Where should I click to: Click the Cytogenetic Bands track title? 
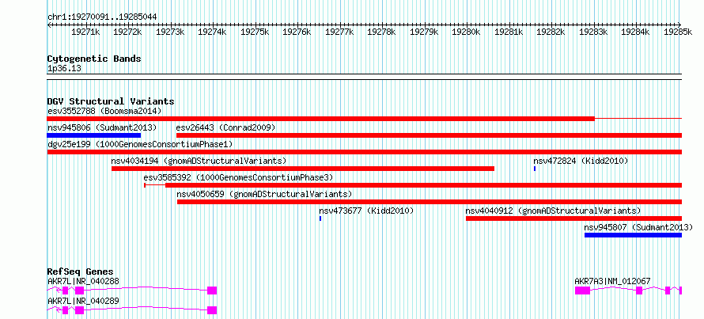tap(94, 59)
